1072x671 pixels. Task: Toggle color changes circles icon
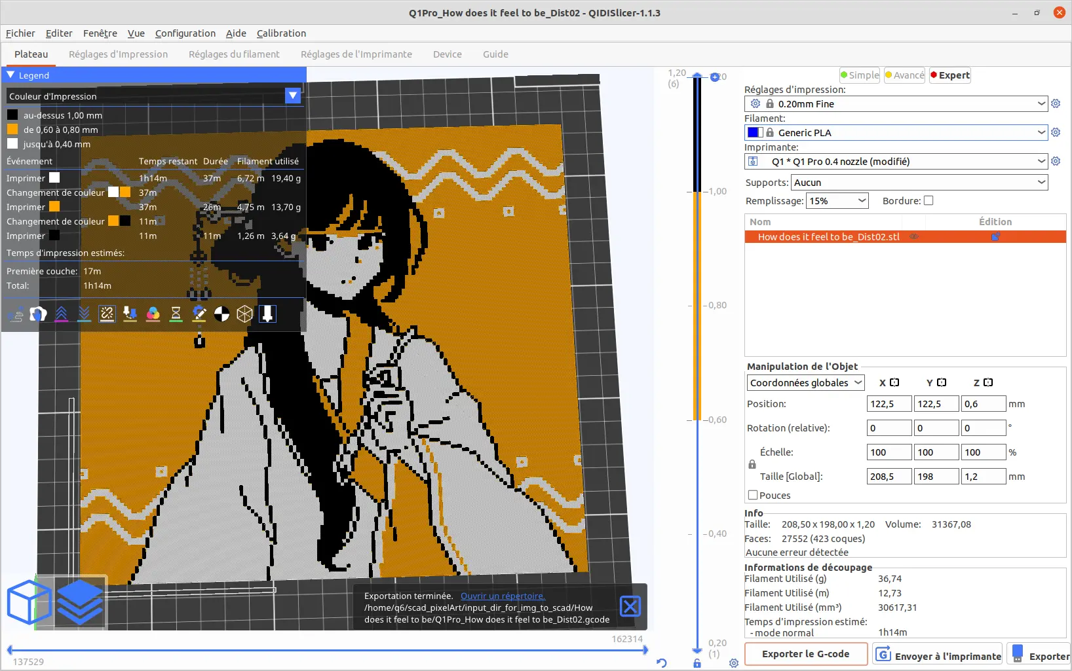point(153,315)
